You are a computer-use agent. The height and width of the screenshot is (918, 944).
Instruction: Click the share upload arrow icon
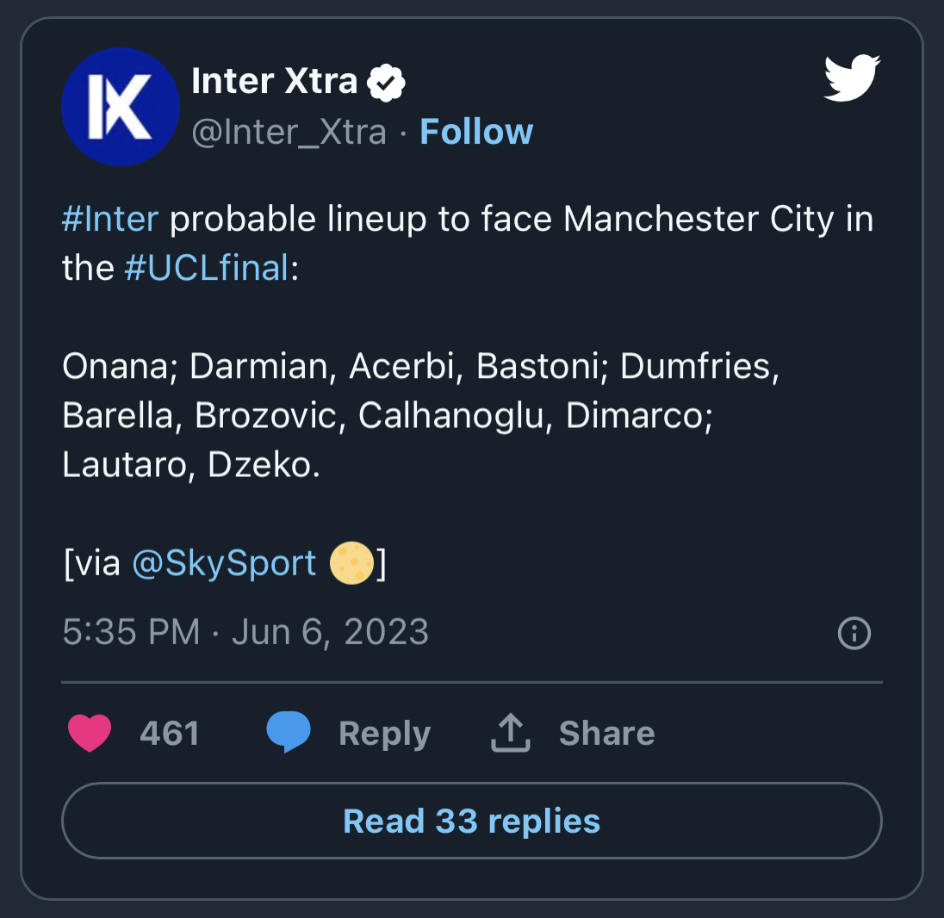pyautogui.click(x=511, y=734)
